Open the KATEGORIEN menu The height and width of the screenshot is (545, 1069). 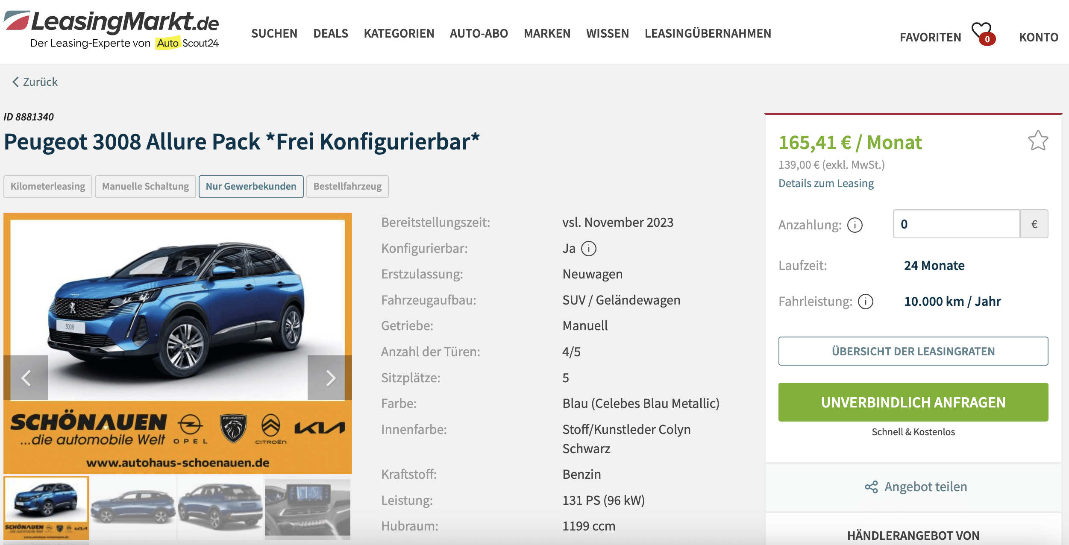399,33
